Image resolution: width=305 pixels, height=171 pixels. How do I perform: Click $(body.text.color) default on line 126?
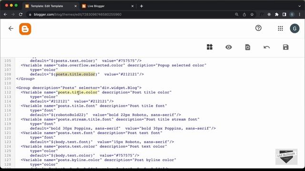pyautogui.click(x=72, y=155)
